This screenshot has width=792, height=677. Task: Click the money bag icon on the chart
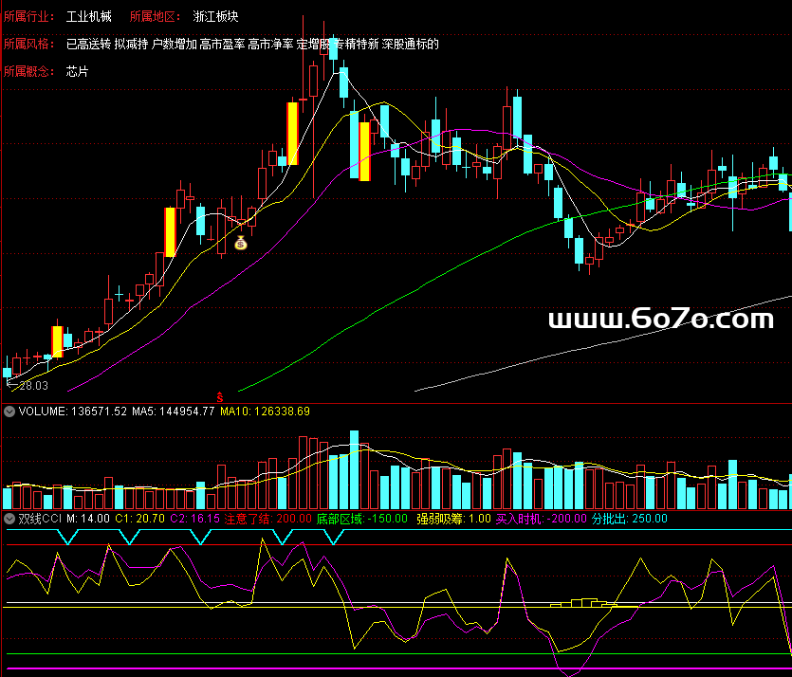pos(241,243)
